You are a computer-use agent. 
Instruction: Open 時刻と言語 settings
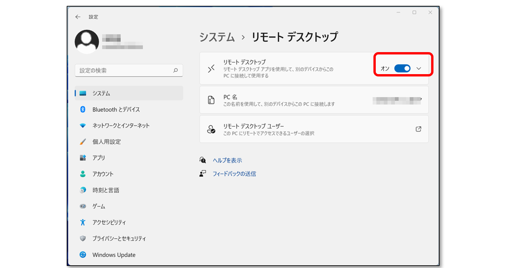click(129, 190)
